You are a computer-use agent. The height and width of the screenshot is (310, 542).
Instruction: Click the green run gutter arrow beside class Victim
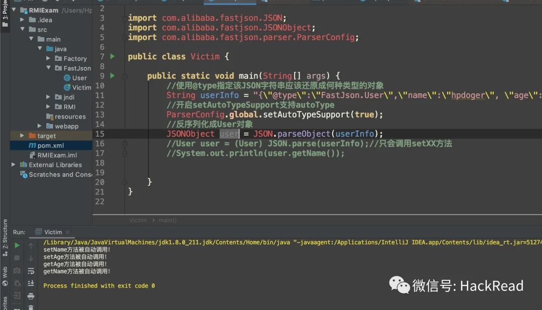tap(112, 56)
